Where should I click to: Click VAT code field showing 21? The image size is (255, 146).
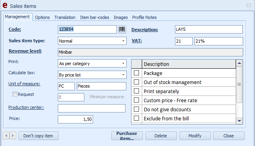[x=184, y=41]
